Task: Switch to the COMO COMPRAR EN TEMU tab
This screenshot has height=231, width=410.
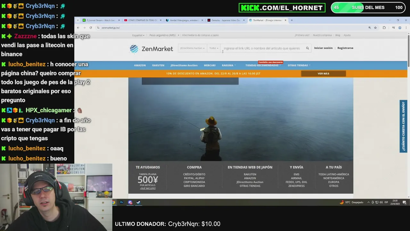Action: [x=143, y=20]
